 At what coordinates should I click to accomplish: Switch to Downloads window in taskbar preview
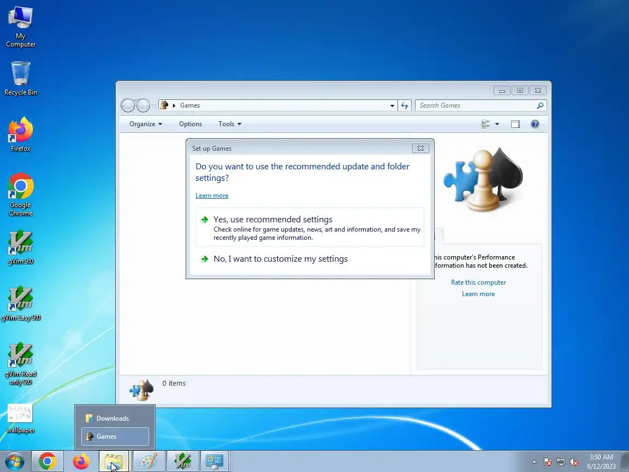(115, 418)
